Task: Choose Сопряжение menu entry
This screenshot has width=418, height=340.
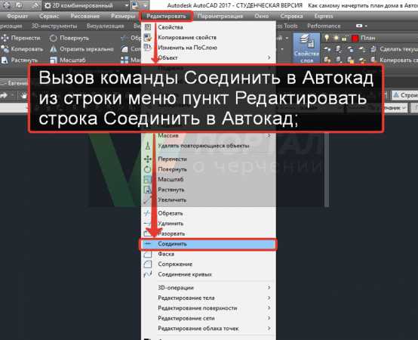Action: (x=208, y=264)
